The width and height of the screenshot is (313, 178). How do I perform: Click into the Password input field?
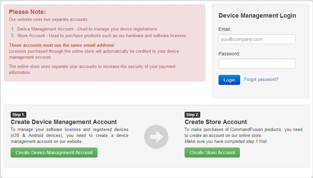click(256, 64)
